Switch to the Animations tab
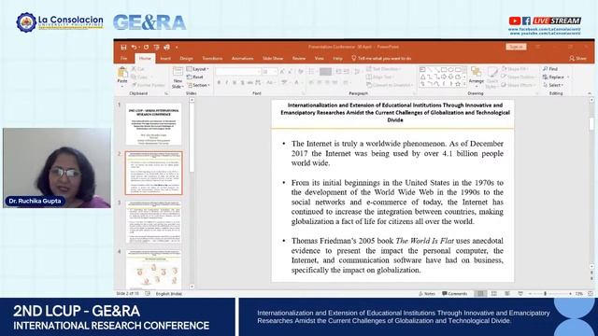The width and height of the screenshot is (598, 336). tap(242, 58)
